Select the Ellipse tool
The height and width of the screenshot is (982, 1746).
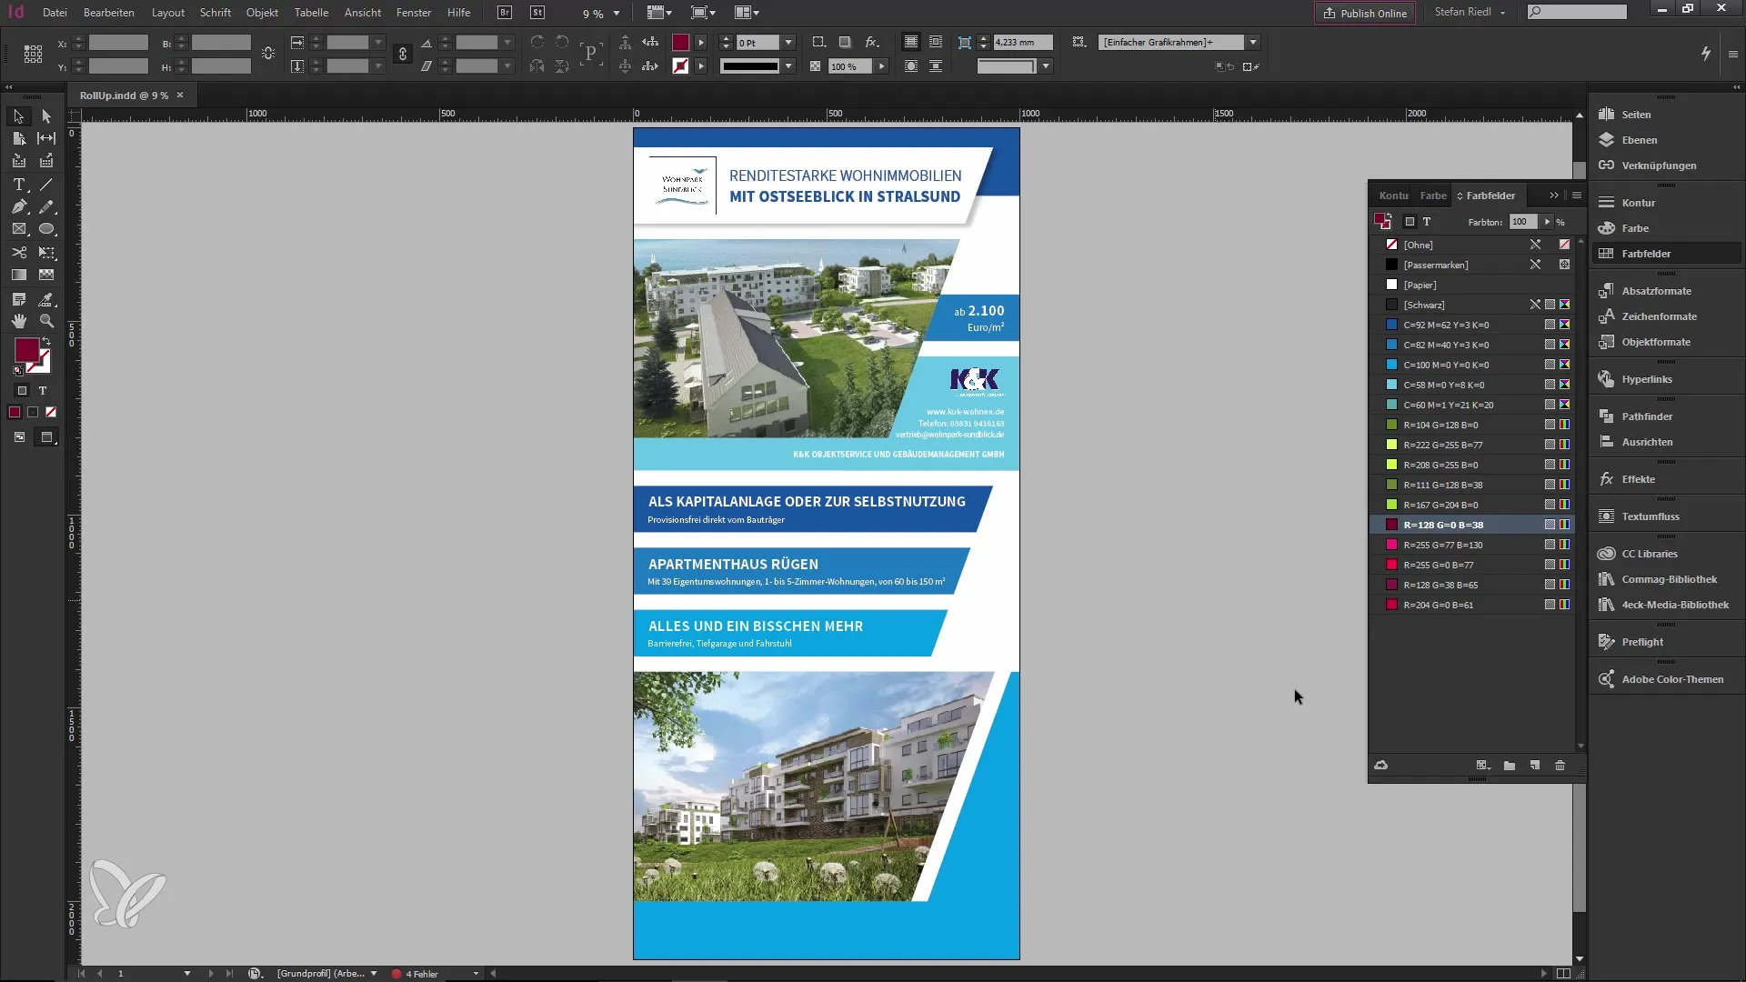point(46,229)
